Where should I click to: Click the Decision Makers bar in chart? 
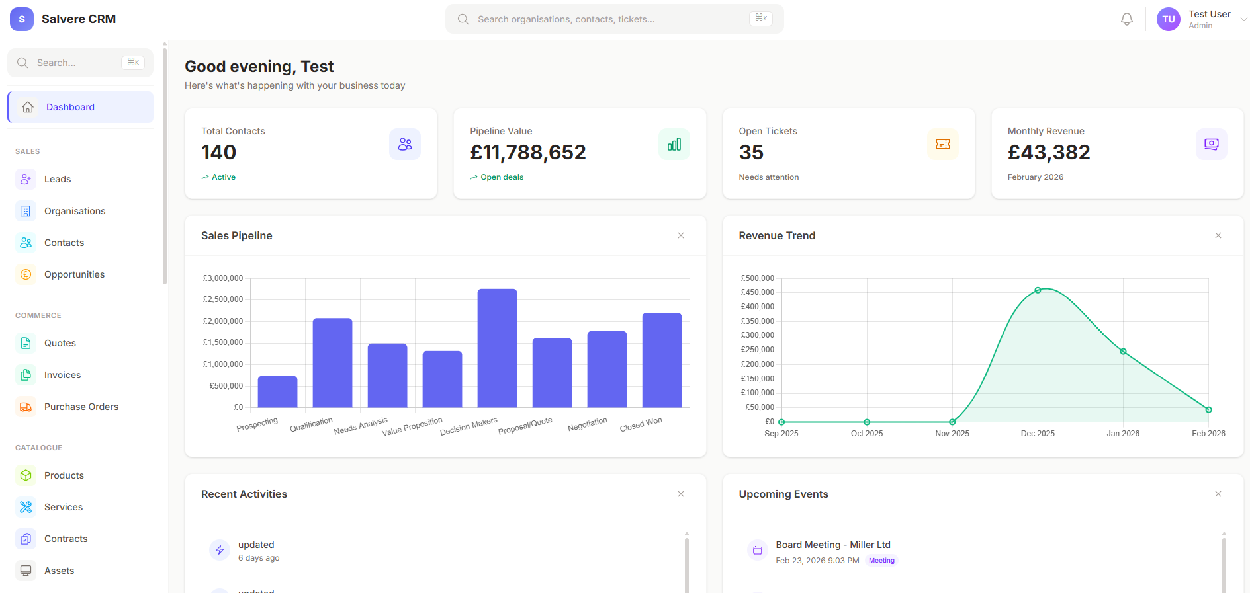pyautogui.click(x=497, y=348)
